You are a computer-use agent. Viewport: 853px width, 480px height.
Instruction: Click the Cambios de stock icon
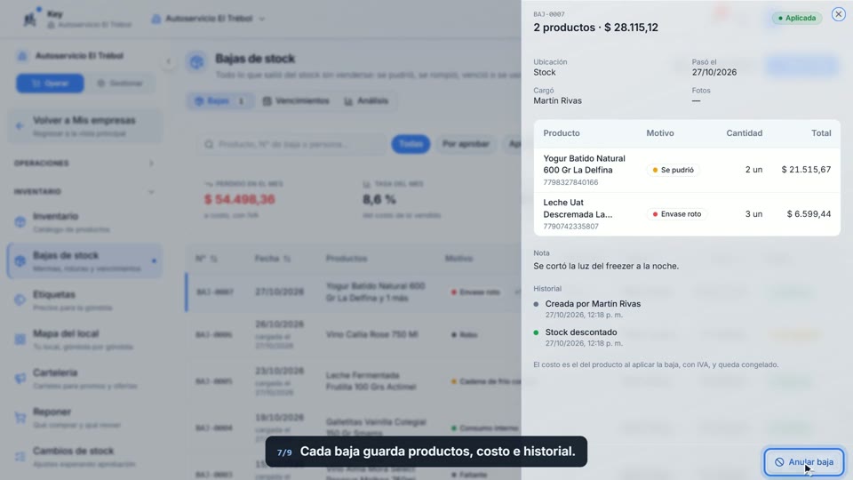(x=20, y=457)
